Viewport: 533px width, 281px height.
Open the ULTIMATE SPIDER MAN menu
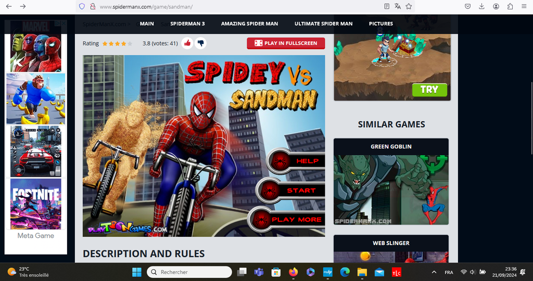[x=323, y=23]
